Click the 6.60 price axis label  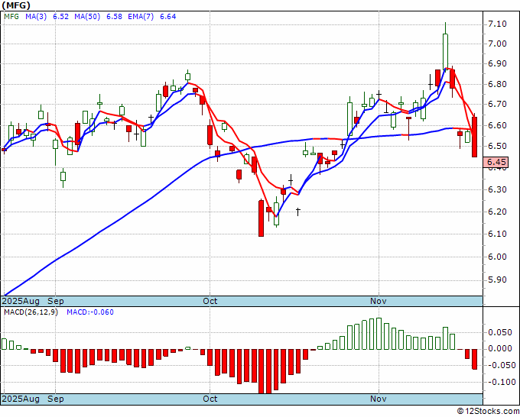pos(497,125)
